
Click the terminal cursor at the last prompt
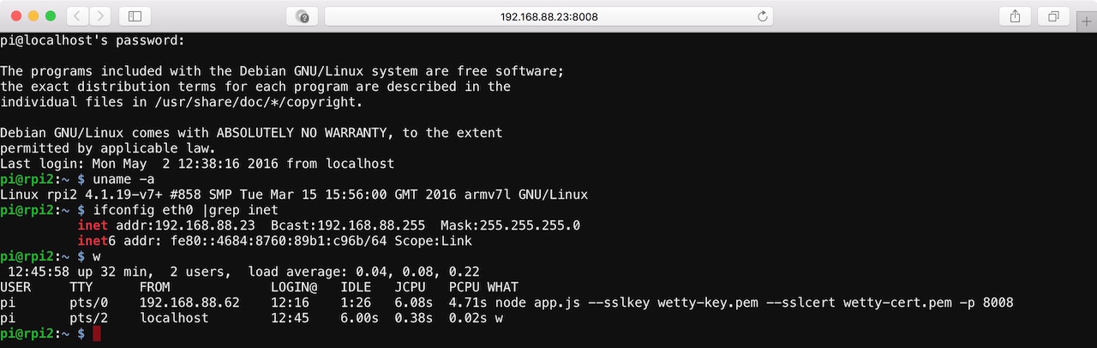97,333
